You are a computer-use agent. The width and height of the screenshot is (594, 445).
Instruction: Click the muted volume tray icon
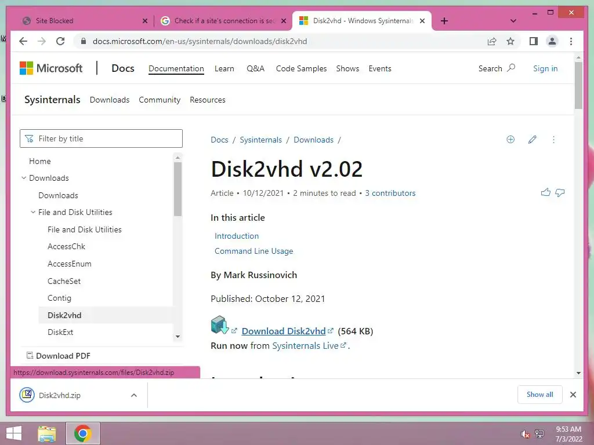pos(525,434)
